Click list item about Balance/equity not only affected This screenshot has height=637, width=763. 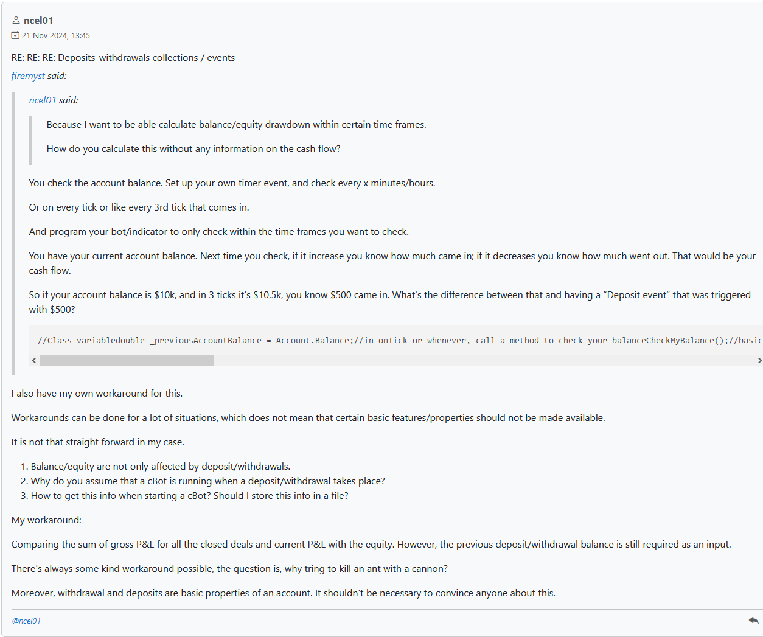[161, 467]
